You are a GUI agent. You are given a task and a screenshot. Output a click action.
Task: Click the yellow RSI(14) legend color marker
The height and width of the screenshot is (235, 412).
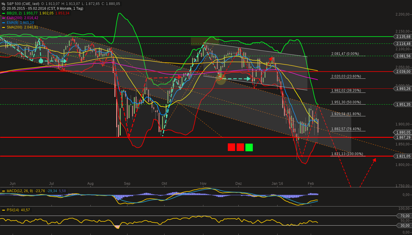pyautogui.click(x=4, y=210)
